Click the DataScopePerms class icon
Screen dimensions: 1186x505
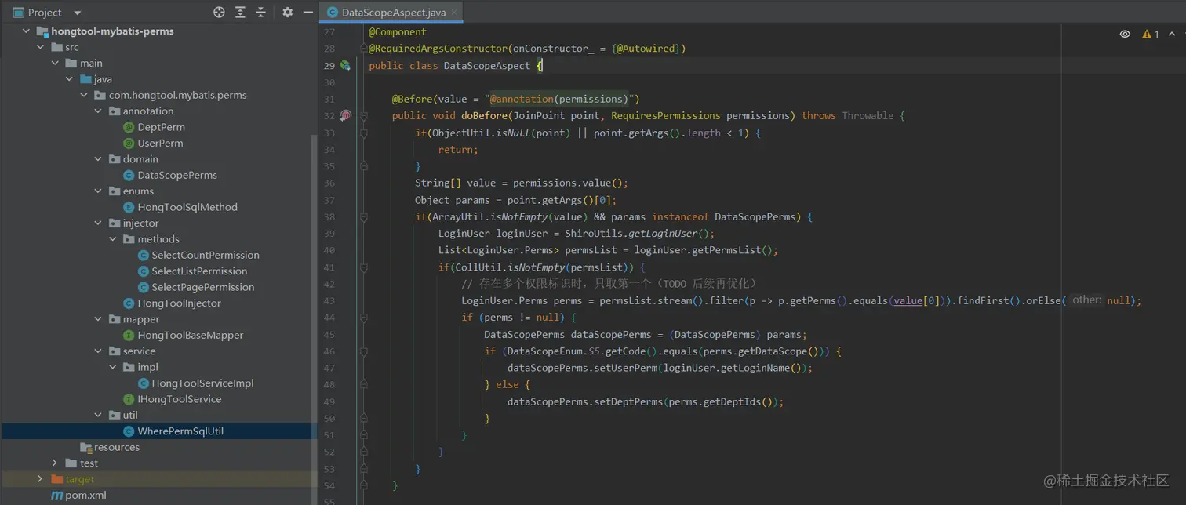129,175
